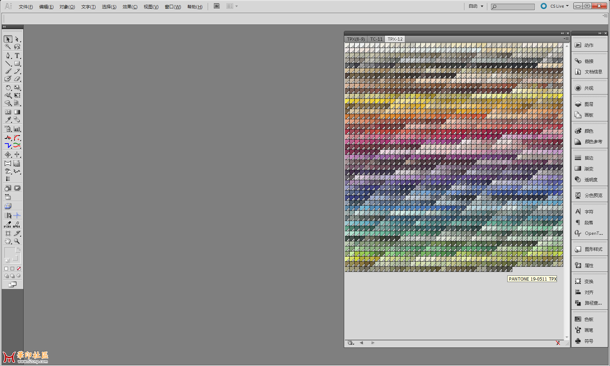Swap fill and stroke colors
The width and height of the screenshot is (610, 366).
(18, 250)
